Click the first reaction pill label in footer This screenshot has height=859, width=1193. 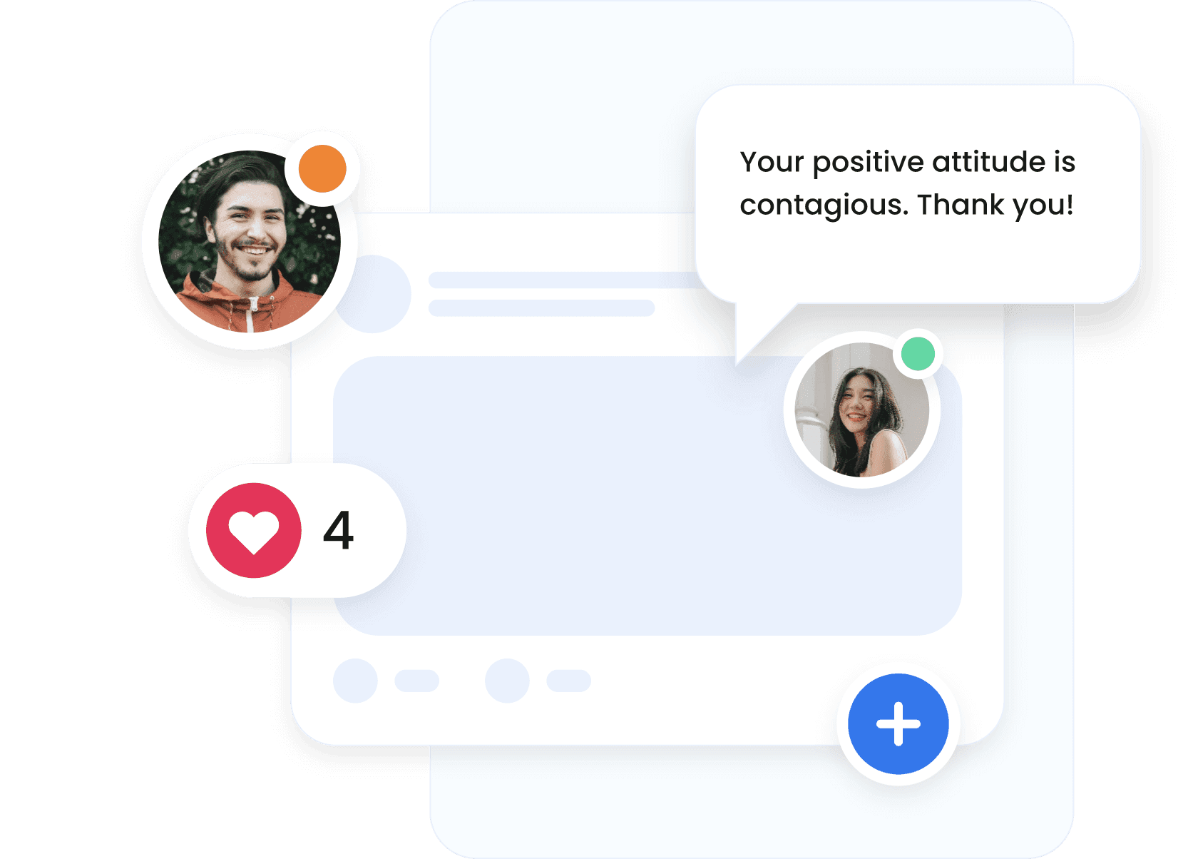[417, 681]
